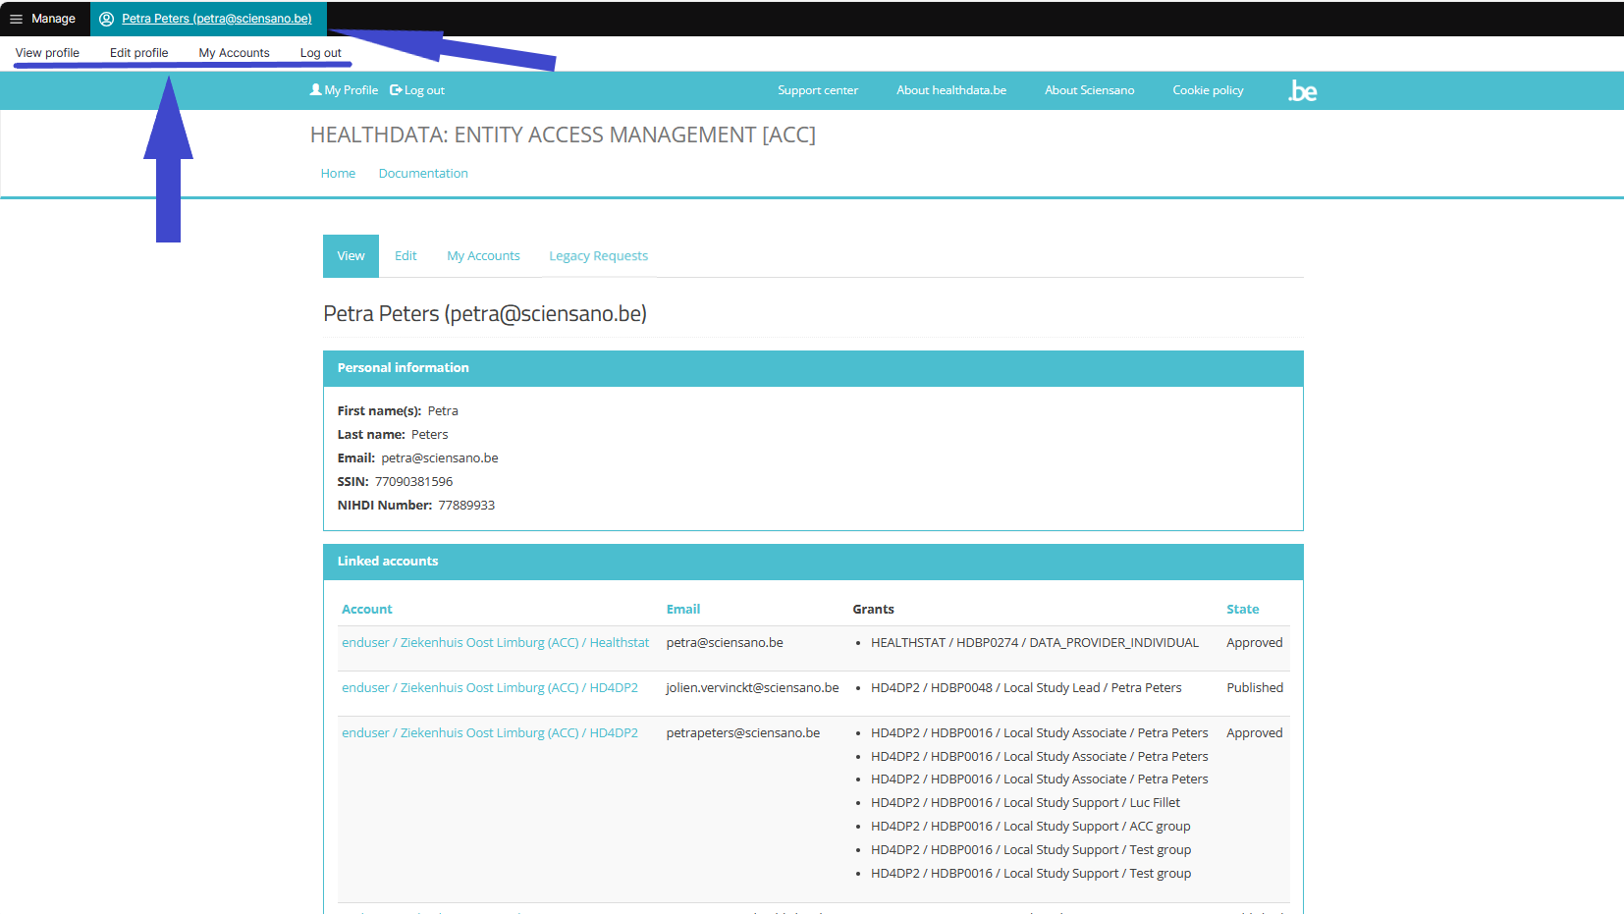Open the Documentation link

[x=423, y=174]
